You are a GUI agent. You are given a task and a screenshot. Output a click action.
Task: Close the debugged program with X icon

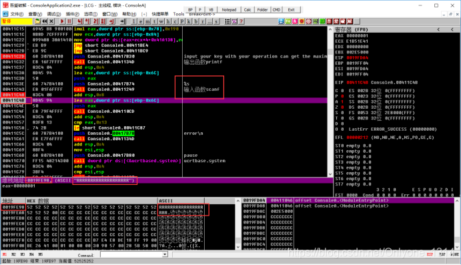[x=51, y=21]
